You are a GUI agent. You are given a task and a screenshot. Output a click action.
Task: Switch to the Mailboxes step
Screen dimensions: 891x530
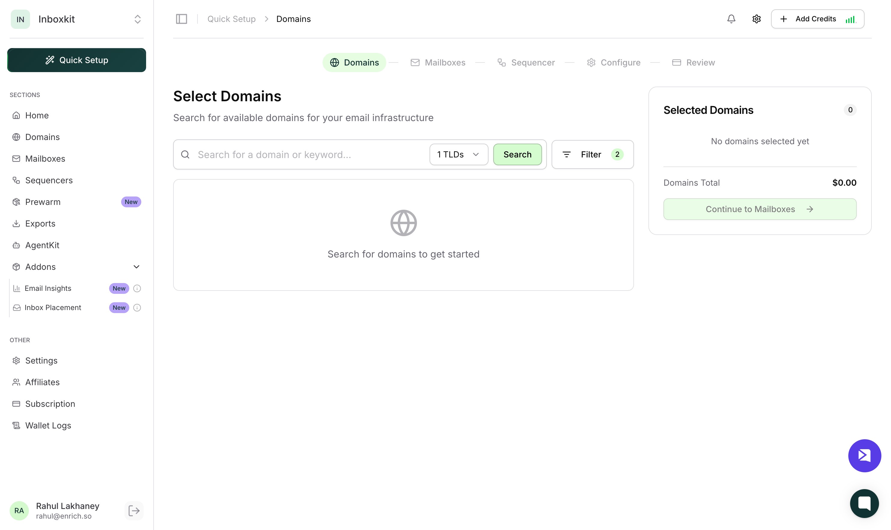click(x=438, y=62)
